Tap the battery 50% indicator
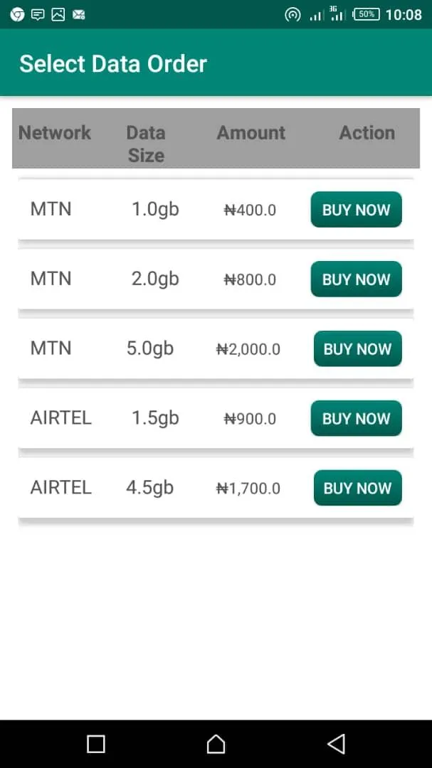This screenshot has height=768, width=432. (367, 14)
